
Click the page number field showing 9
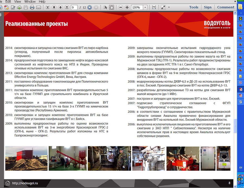click(x=74, y=7)
